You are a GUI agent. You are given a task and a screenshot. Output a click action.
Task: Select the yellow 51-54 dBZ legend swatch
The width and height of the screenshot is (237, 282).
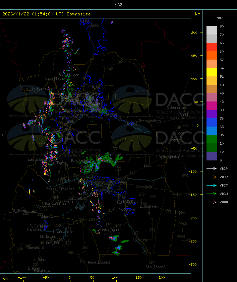pyautogui.click(x=212, y=72)
